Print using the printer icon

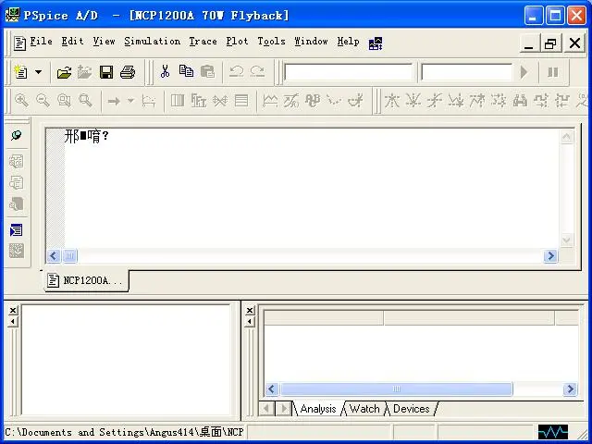click(128, 72)
